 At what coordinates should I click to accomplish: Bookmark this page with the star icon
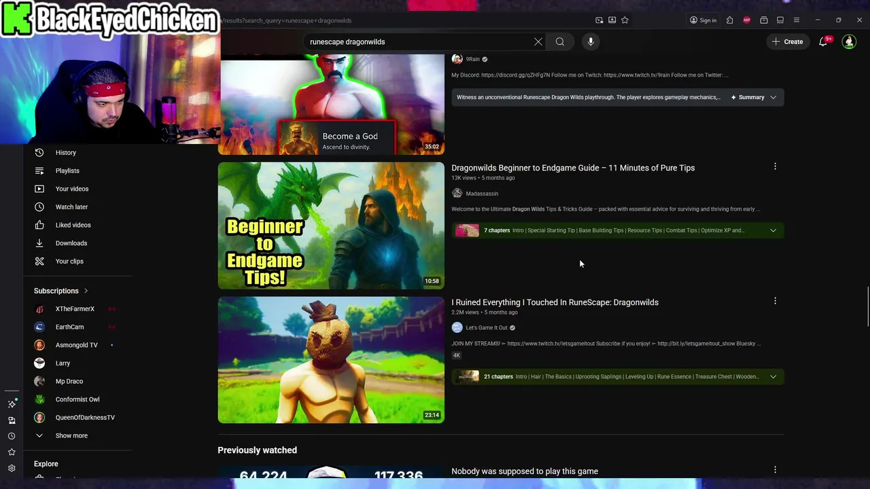point(625,20)
